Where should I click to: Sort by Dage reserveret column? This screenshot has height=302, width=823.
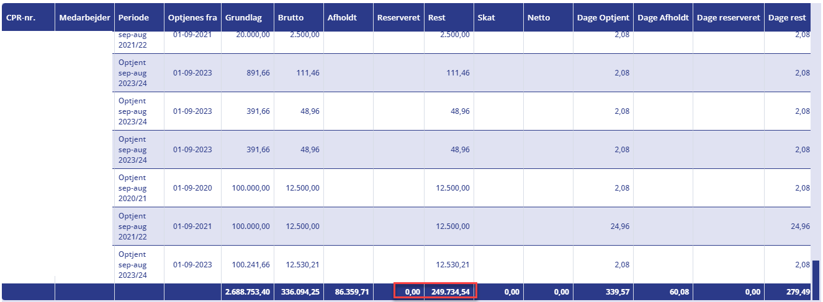[x=729, y=18]
